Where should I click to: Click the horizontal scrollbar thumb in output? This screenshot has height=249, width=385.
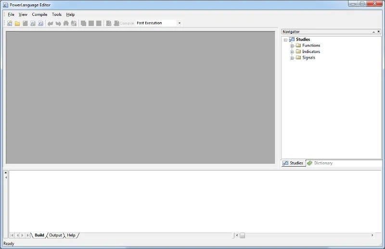243,236
